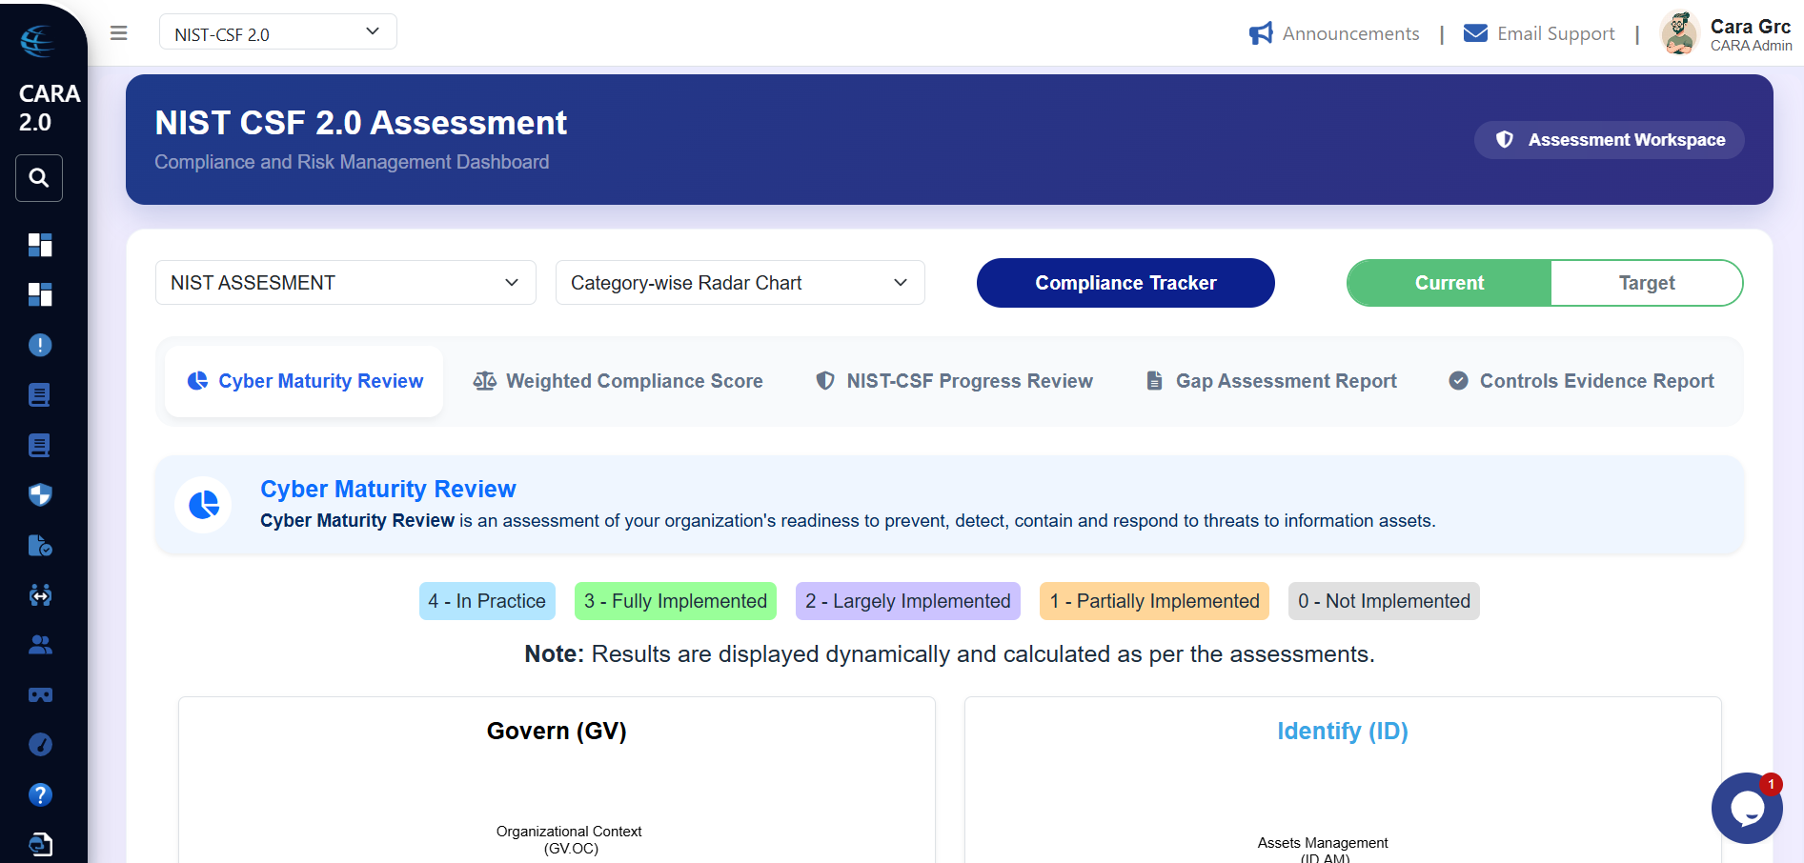Open the shield sidebar icon
Screen dimensions: 1804x863
click(x=40, y=494)
